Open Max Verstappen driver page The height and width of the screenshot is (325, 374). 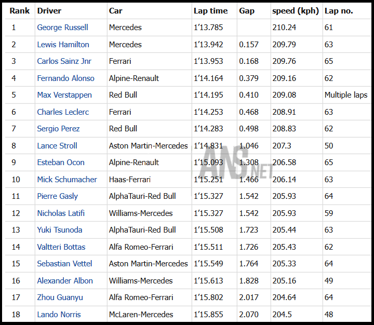point(64,95)
